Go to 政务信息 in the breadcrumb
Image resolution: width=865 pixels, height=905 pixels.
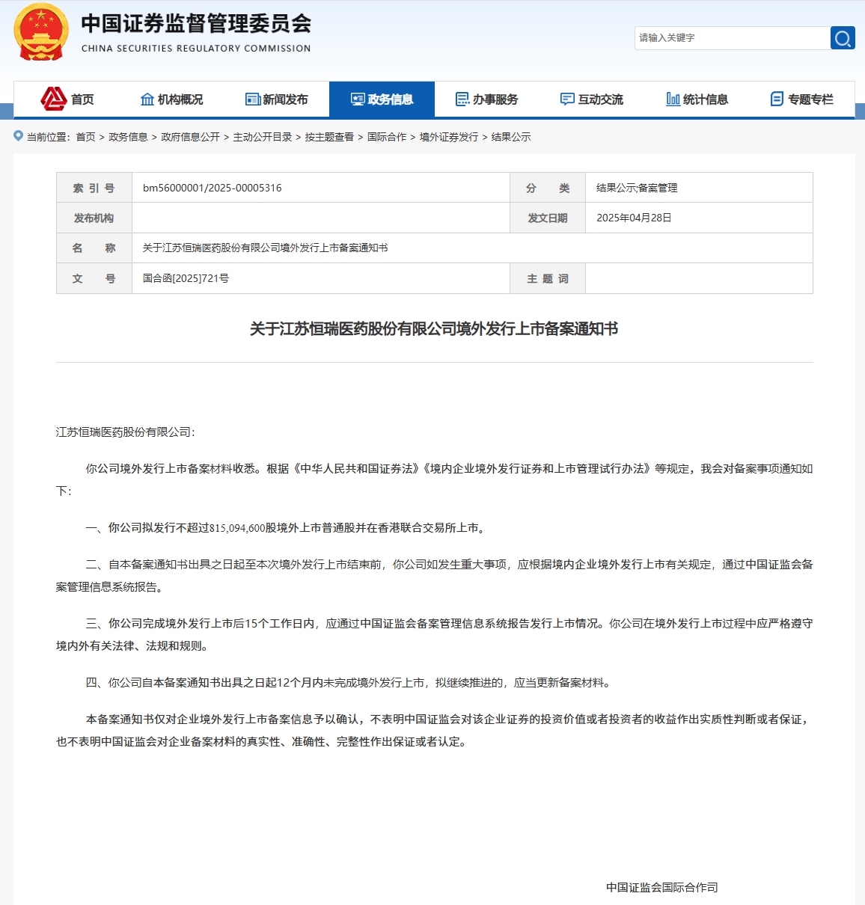click(x=128, y=137)
